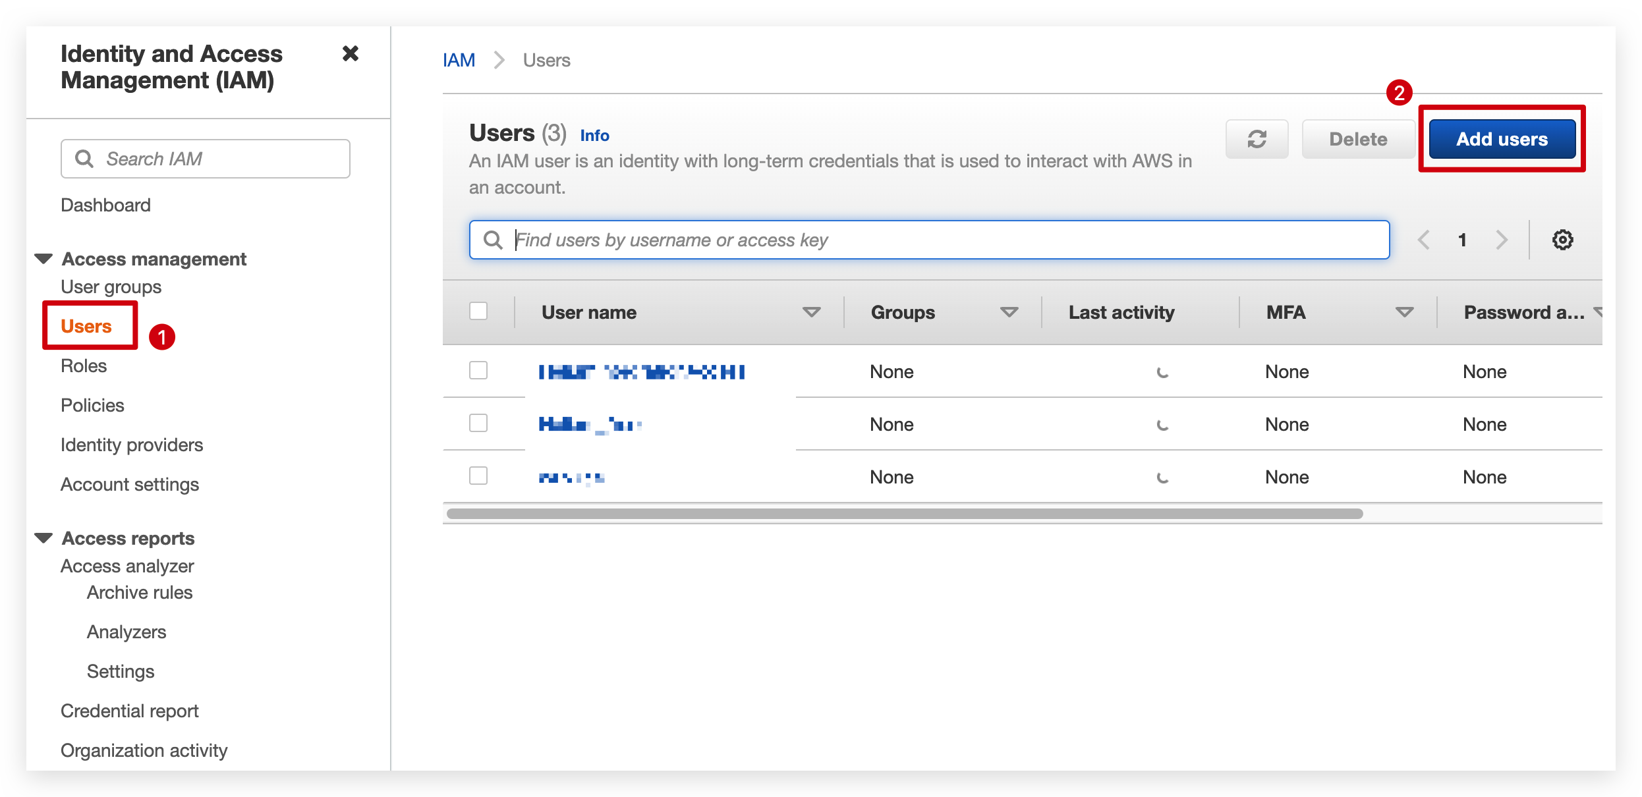
Task: Click the Delete button
Action: coord(1358,139)
